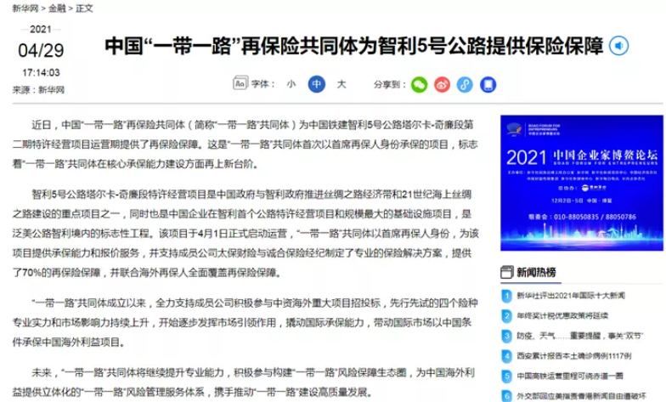The image size is (666, 402).
Task: Open the mobile view share icon
Action: [x=488, y=85]
